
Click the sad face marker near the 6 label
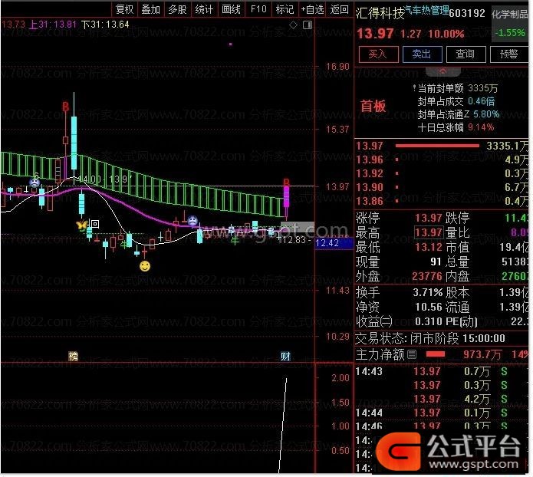coord(35,183)
